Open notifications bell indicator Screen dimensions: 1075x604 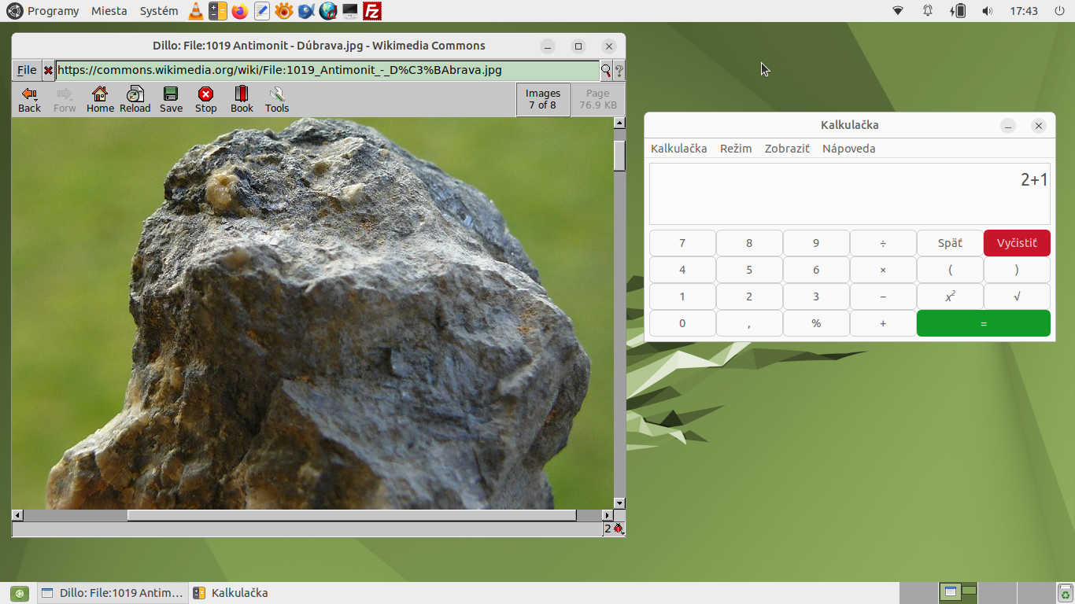(928, 11)
